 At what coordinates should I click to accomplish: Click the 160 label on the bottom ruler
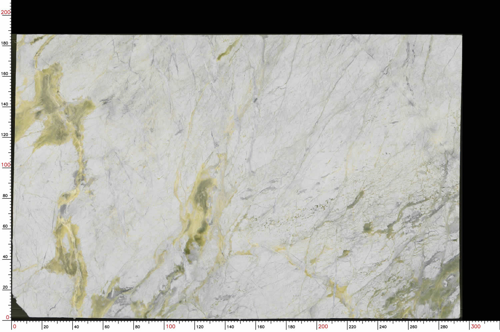[x=261, y=327]
